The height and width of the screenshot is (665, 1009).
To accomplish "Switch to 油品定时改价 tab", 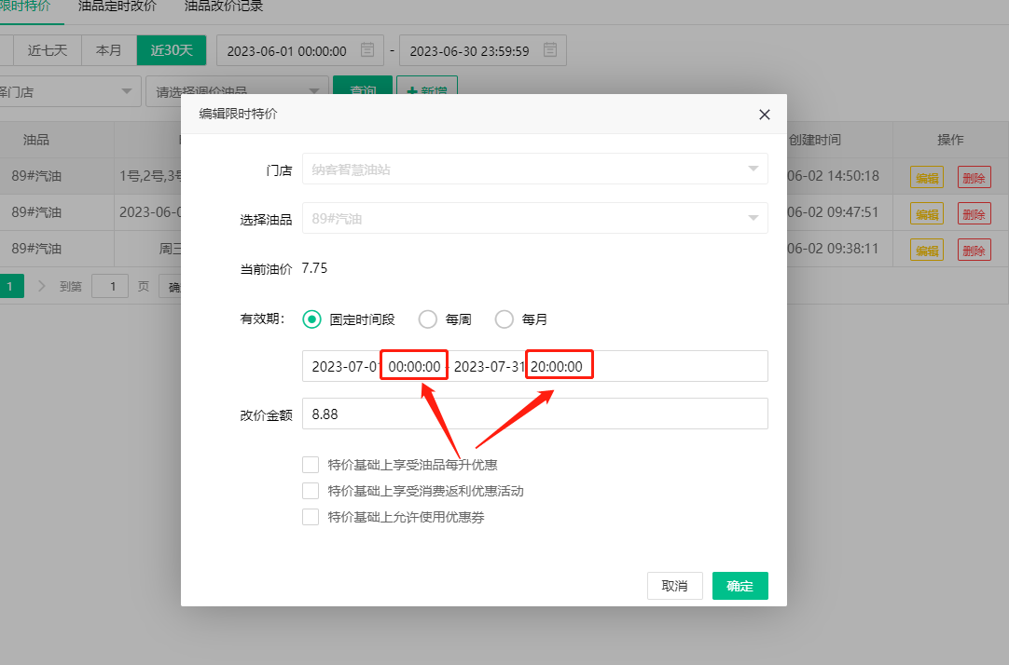I will 117,7.
